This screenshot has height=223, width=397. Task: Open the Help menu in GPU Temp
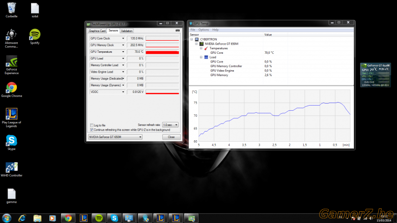(x=215, y=30)
